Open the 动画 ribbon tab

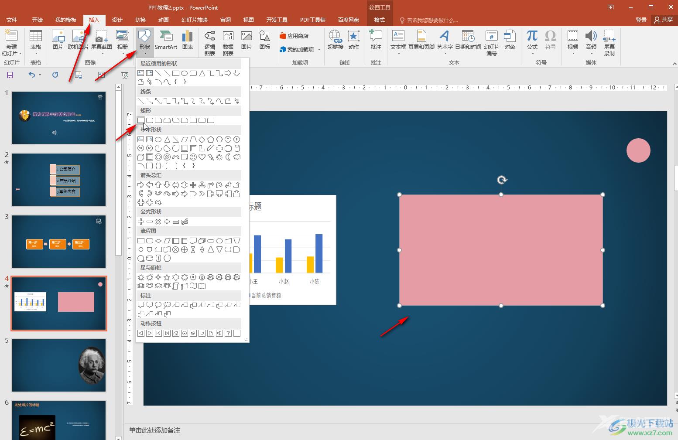[164, 20]
